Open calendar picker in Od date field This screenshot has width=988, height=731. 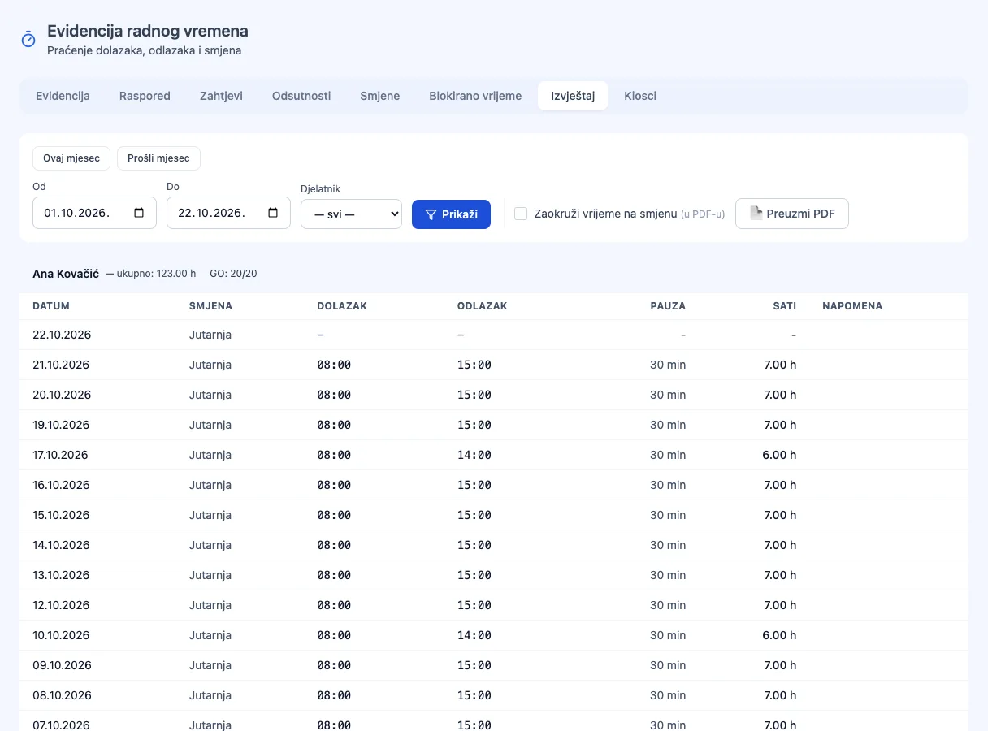[x=139, y=213]
